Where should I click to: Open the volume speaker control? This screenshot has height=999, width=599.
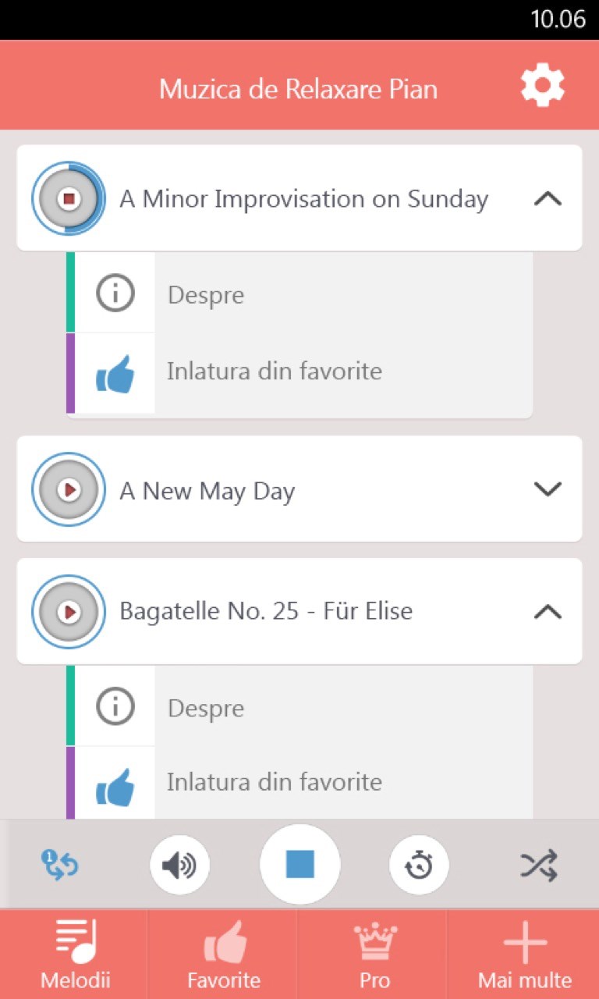(x=179, y=865)
